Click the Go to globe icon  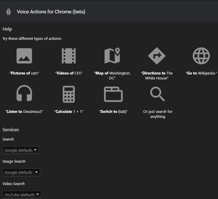201,56
